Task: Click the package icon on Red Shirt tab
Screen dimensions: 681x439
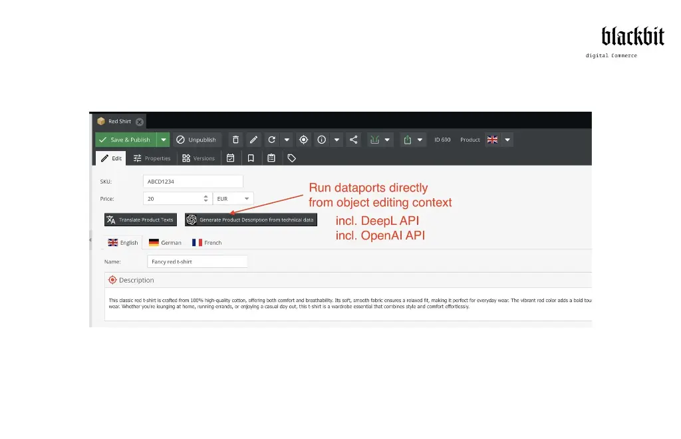Action: tap(101, 121)
